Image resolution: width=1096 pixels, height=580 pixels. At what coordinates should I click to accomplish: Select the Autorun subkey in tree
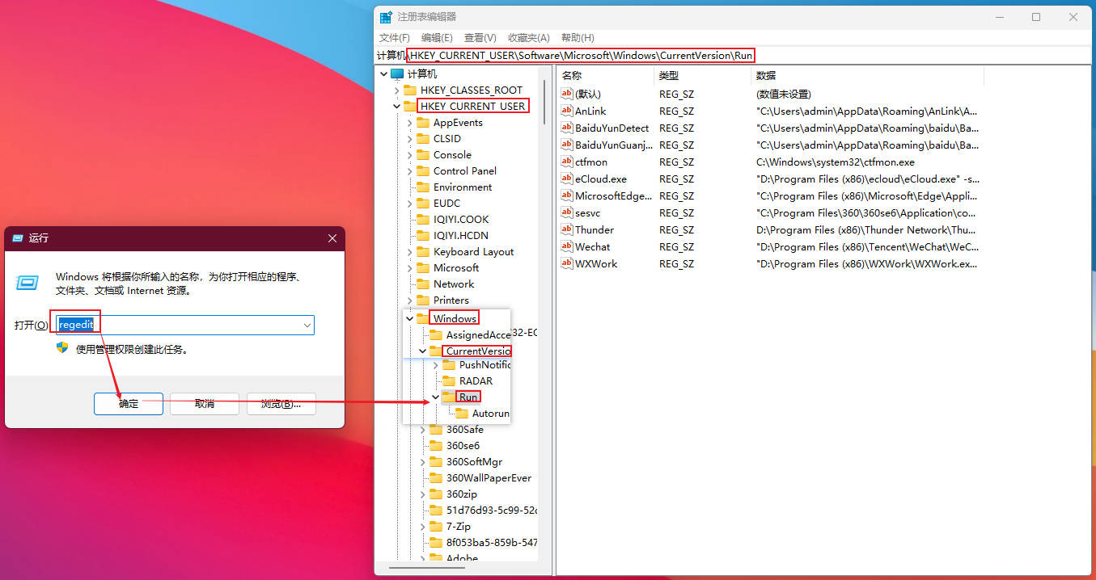pos(490,414)
